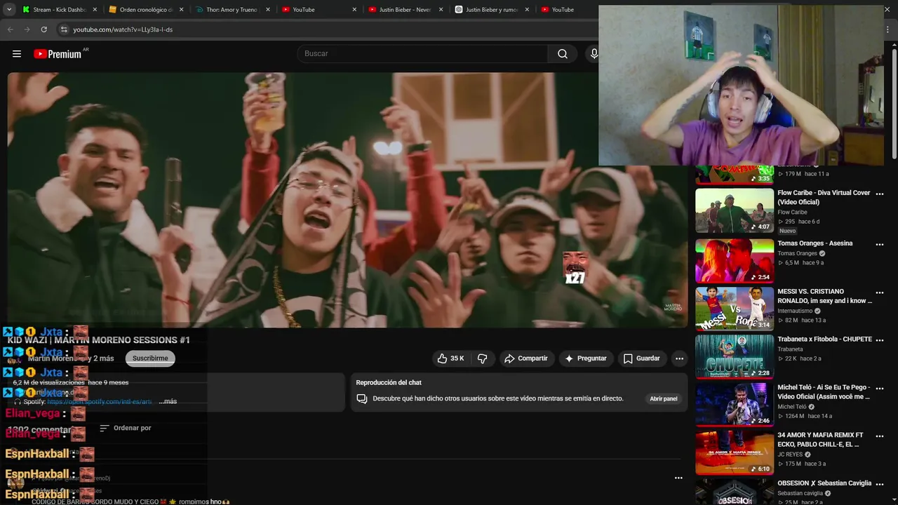Open the Spotify link in description
This screenshot has width=898, height=505.
pyautogui.click(x=99, y=401)
